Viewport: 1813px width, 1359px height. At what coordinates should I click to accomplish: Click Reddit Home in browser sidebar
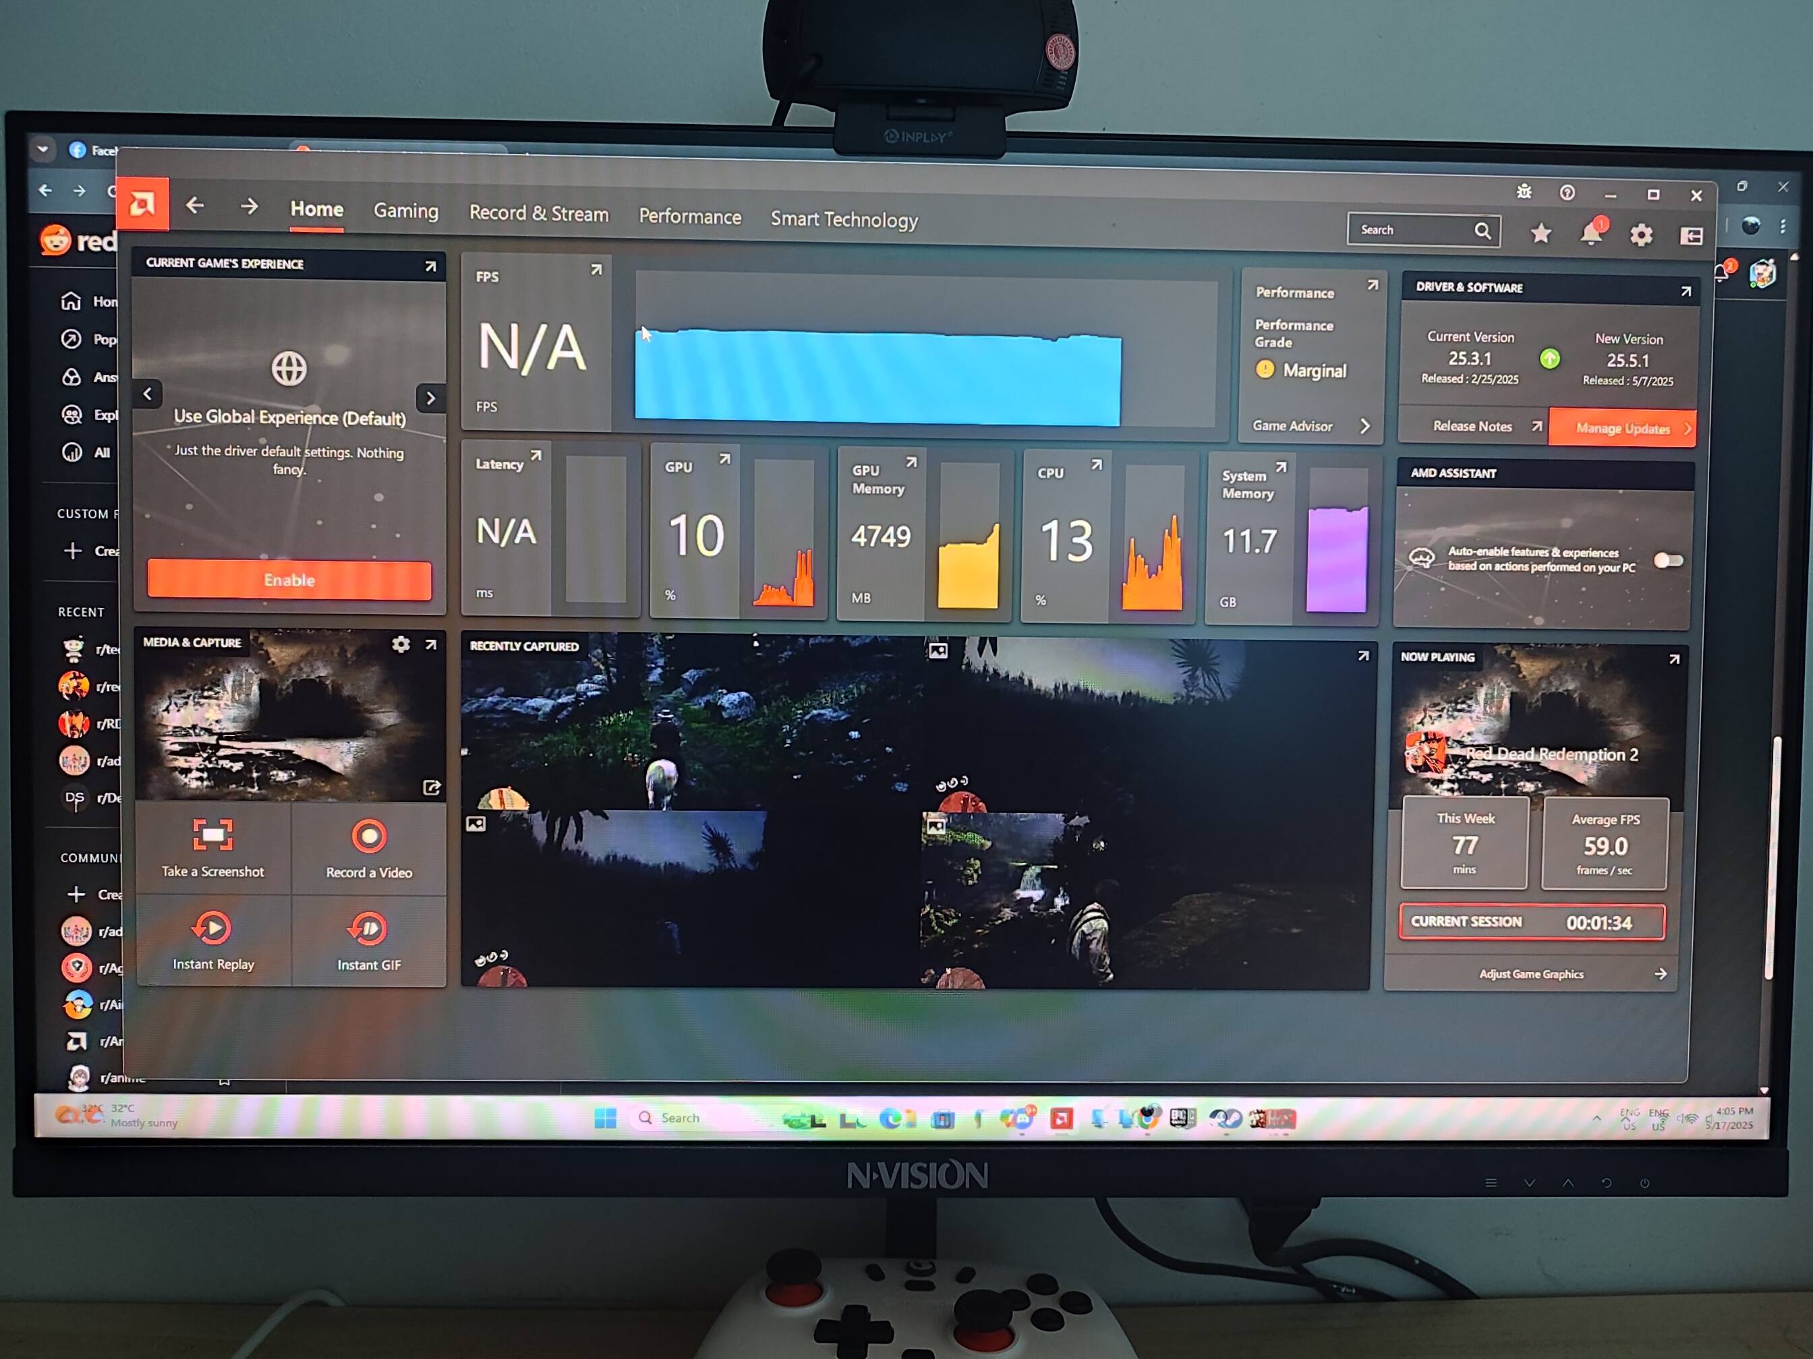88,301
